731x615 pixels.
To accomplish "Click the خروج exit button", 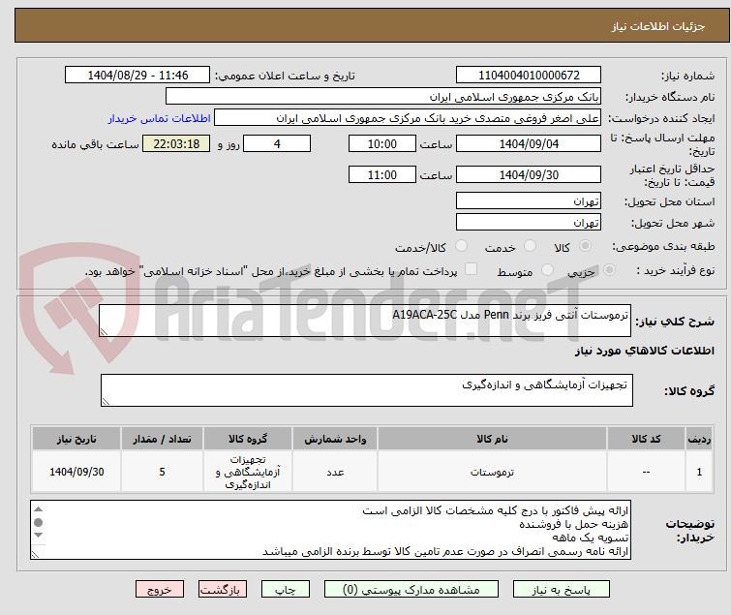I will point(160,590).
